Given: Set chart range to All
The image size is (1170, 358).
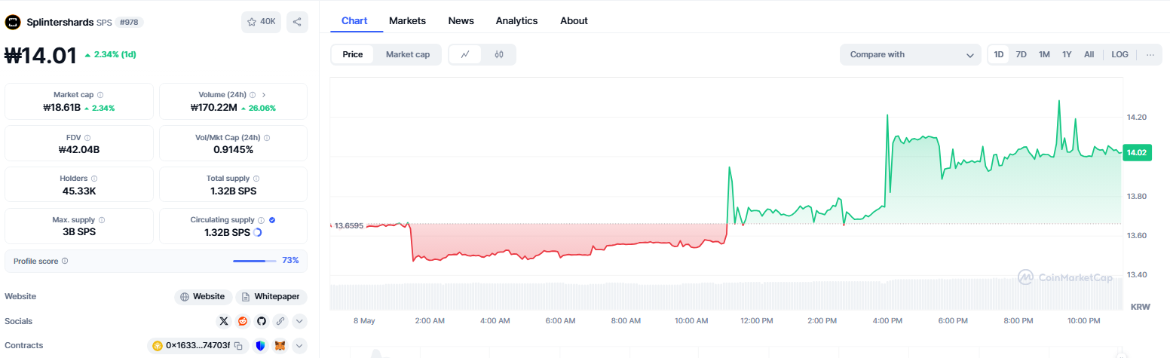Looking at the screenshot, I should click(x=1089, y=54).
